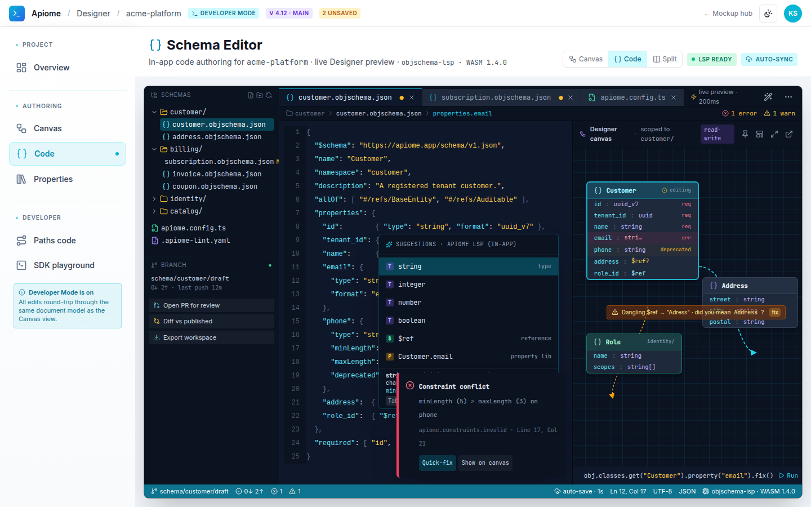Open Designer canvas in external window
This screenshot has height=507, width=811.
[789, 134]
